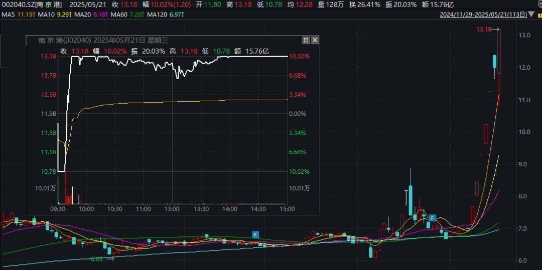This screenshot has width=542, height=270.
Task: Click the 6.05 low price marker
Action: [97, 259]
